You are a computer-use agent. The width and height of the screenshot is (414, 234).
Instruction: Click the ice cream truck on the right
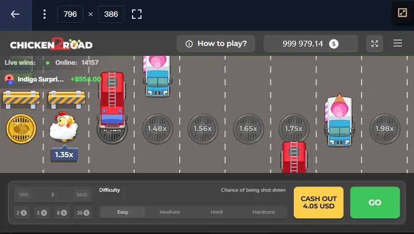coord(339,121)
